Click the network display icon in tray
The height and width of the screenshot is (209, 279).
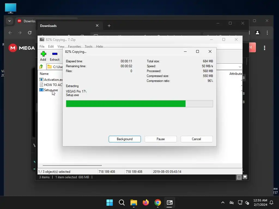pos(240,202)
